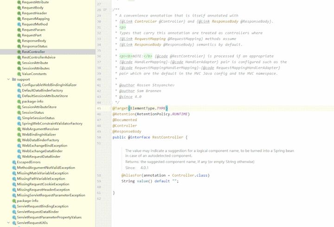This screenshot has width=334, height=227.
Task: Select RequestParam in the tree
Action: tap(33, 30)
